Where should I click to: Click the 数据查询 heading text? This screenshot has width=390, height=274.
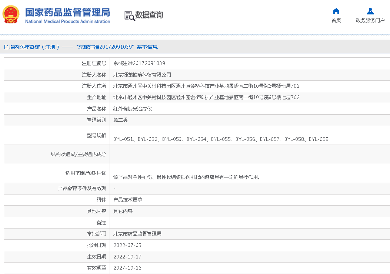[149, 15]
